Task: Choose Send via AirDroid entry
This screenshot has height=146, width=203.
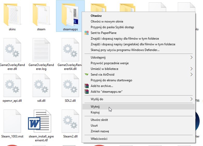Action: coord(138,75)
